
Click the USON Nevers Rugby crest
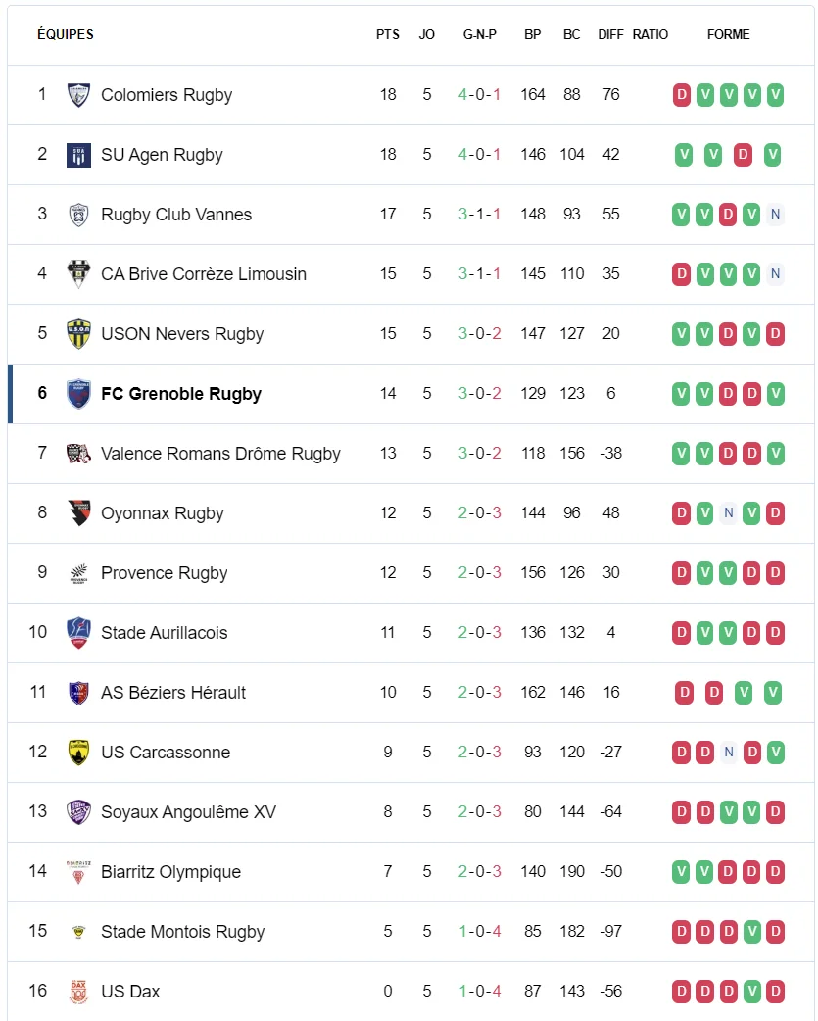pyautogui.click(x=78, y=334)
